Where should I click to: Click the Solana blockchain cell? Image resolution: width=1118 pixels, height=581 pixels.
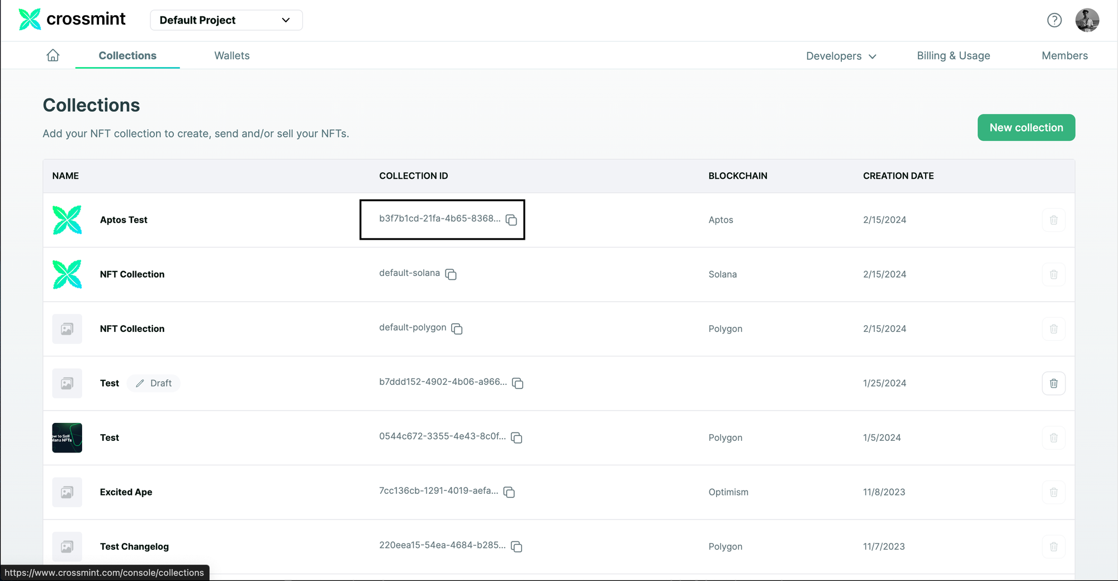tap(722, 274)
